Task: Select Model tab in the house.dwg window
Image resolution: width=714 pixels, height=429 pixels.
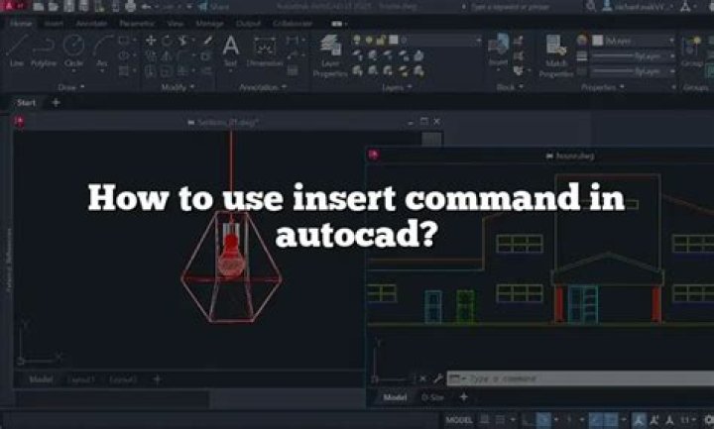Action: pyautogui.click(x=395, y=397)
